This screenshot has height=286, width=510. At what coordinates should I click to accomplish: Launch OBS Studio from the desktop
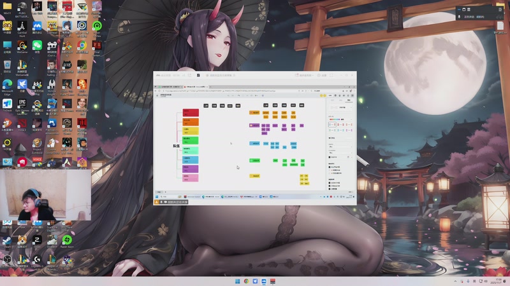click(x=7, y=261)
